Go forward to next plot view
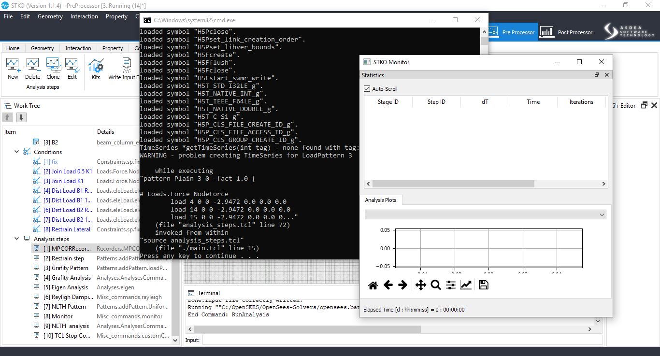Viewport: 660px width, 356px height. [x=403, y=285]
